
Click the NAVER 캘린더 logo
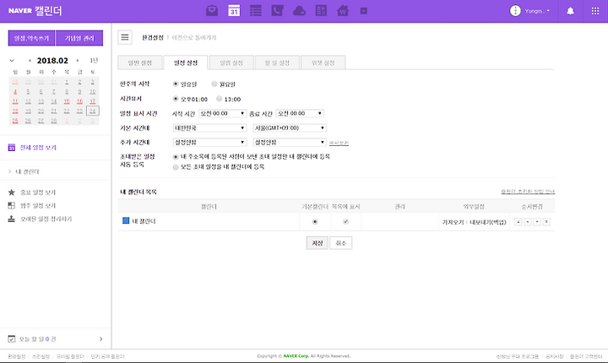pos(35,10)
